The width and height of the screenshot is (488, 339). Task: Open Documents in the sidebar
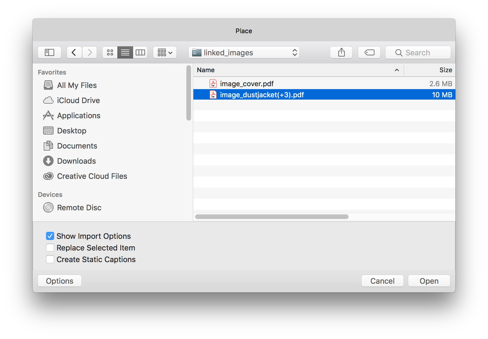coord(77,146)
